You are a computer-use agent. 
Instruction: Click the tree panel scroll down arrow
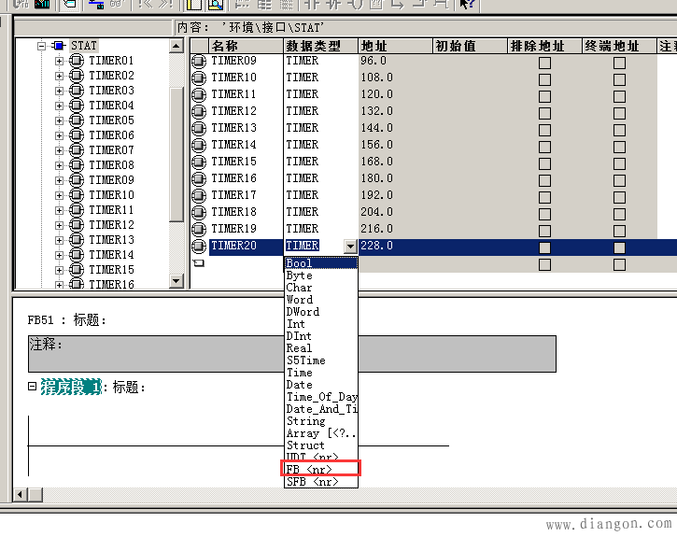176,280
